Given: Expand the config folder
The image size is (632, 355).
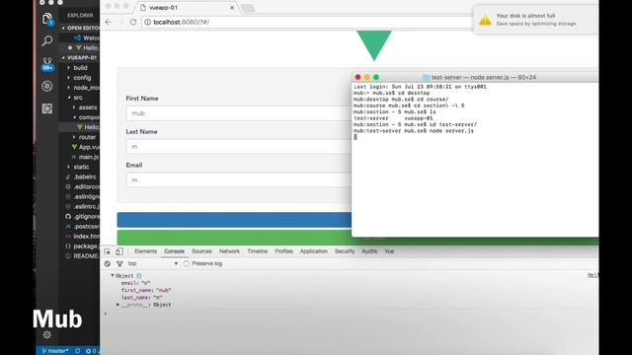Looking at the screenshot, I should (82, 78).
